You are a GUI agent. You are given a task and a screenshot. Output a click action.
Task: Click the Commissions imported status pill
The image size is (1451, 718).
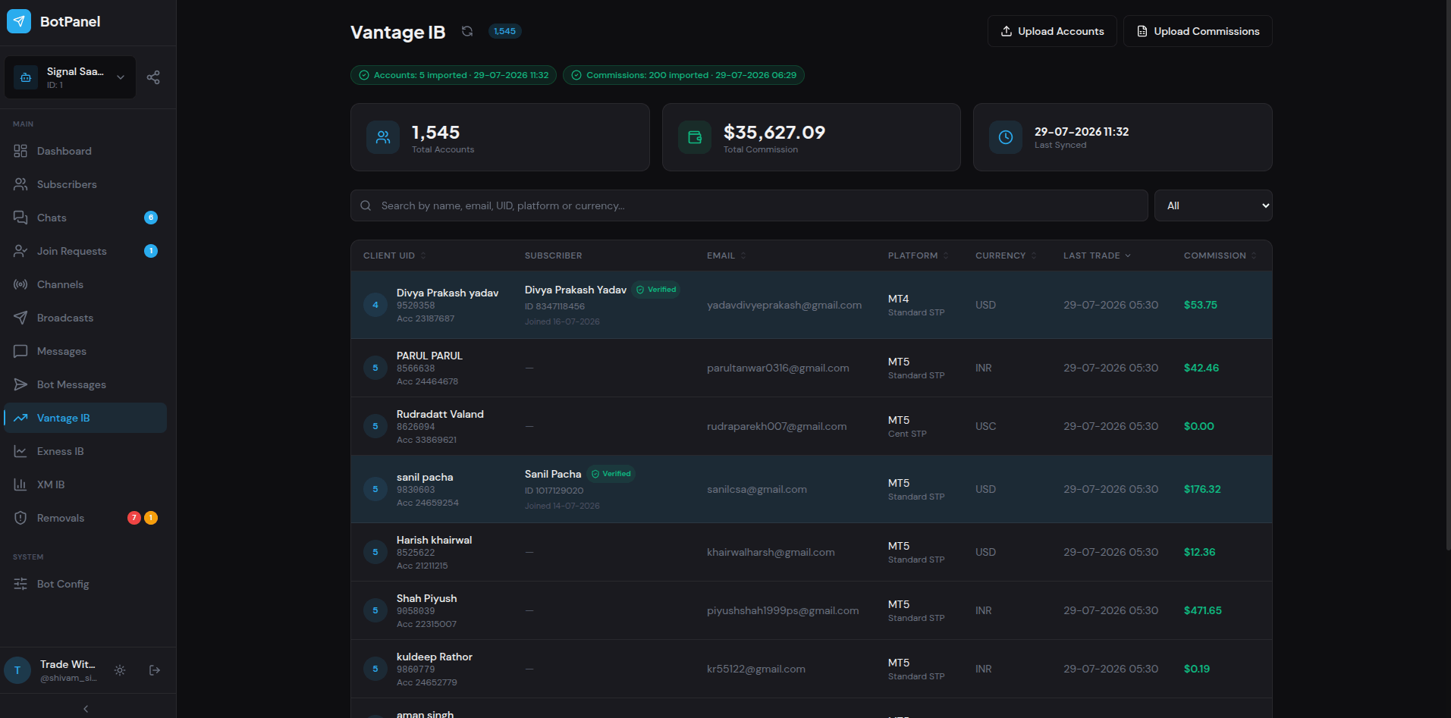pyautogui.click(x=683, y=75)
